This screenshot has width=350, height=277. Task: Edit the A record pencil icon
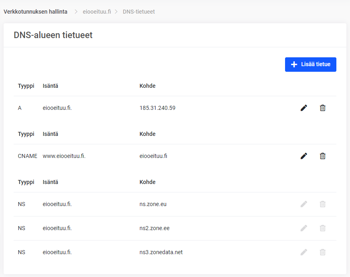(x=304, y=108)
